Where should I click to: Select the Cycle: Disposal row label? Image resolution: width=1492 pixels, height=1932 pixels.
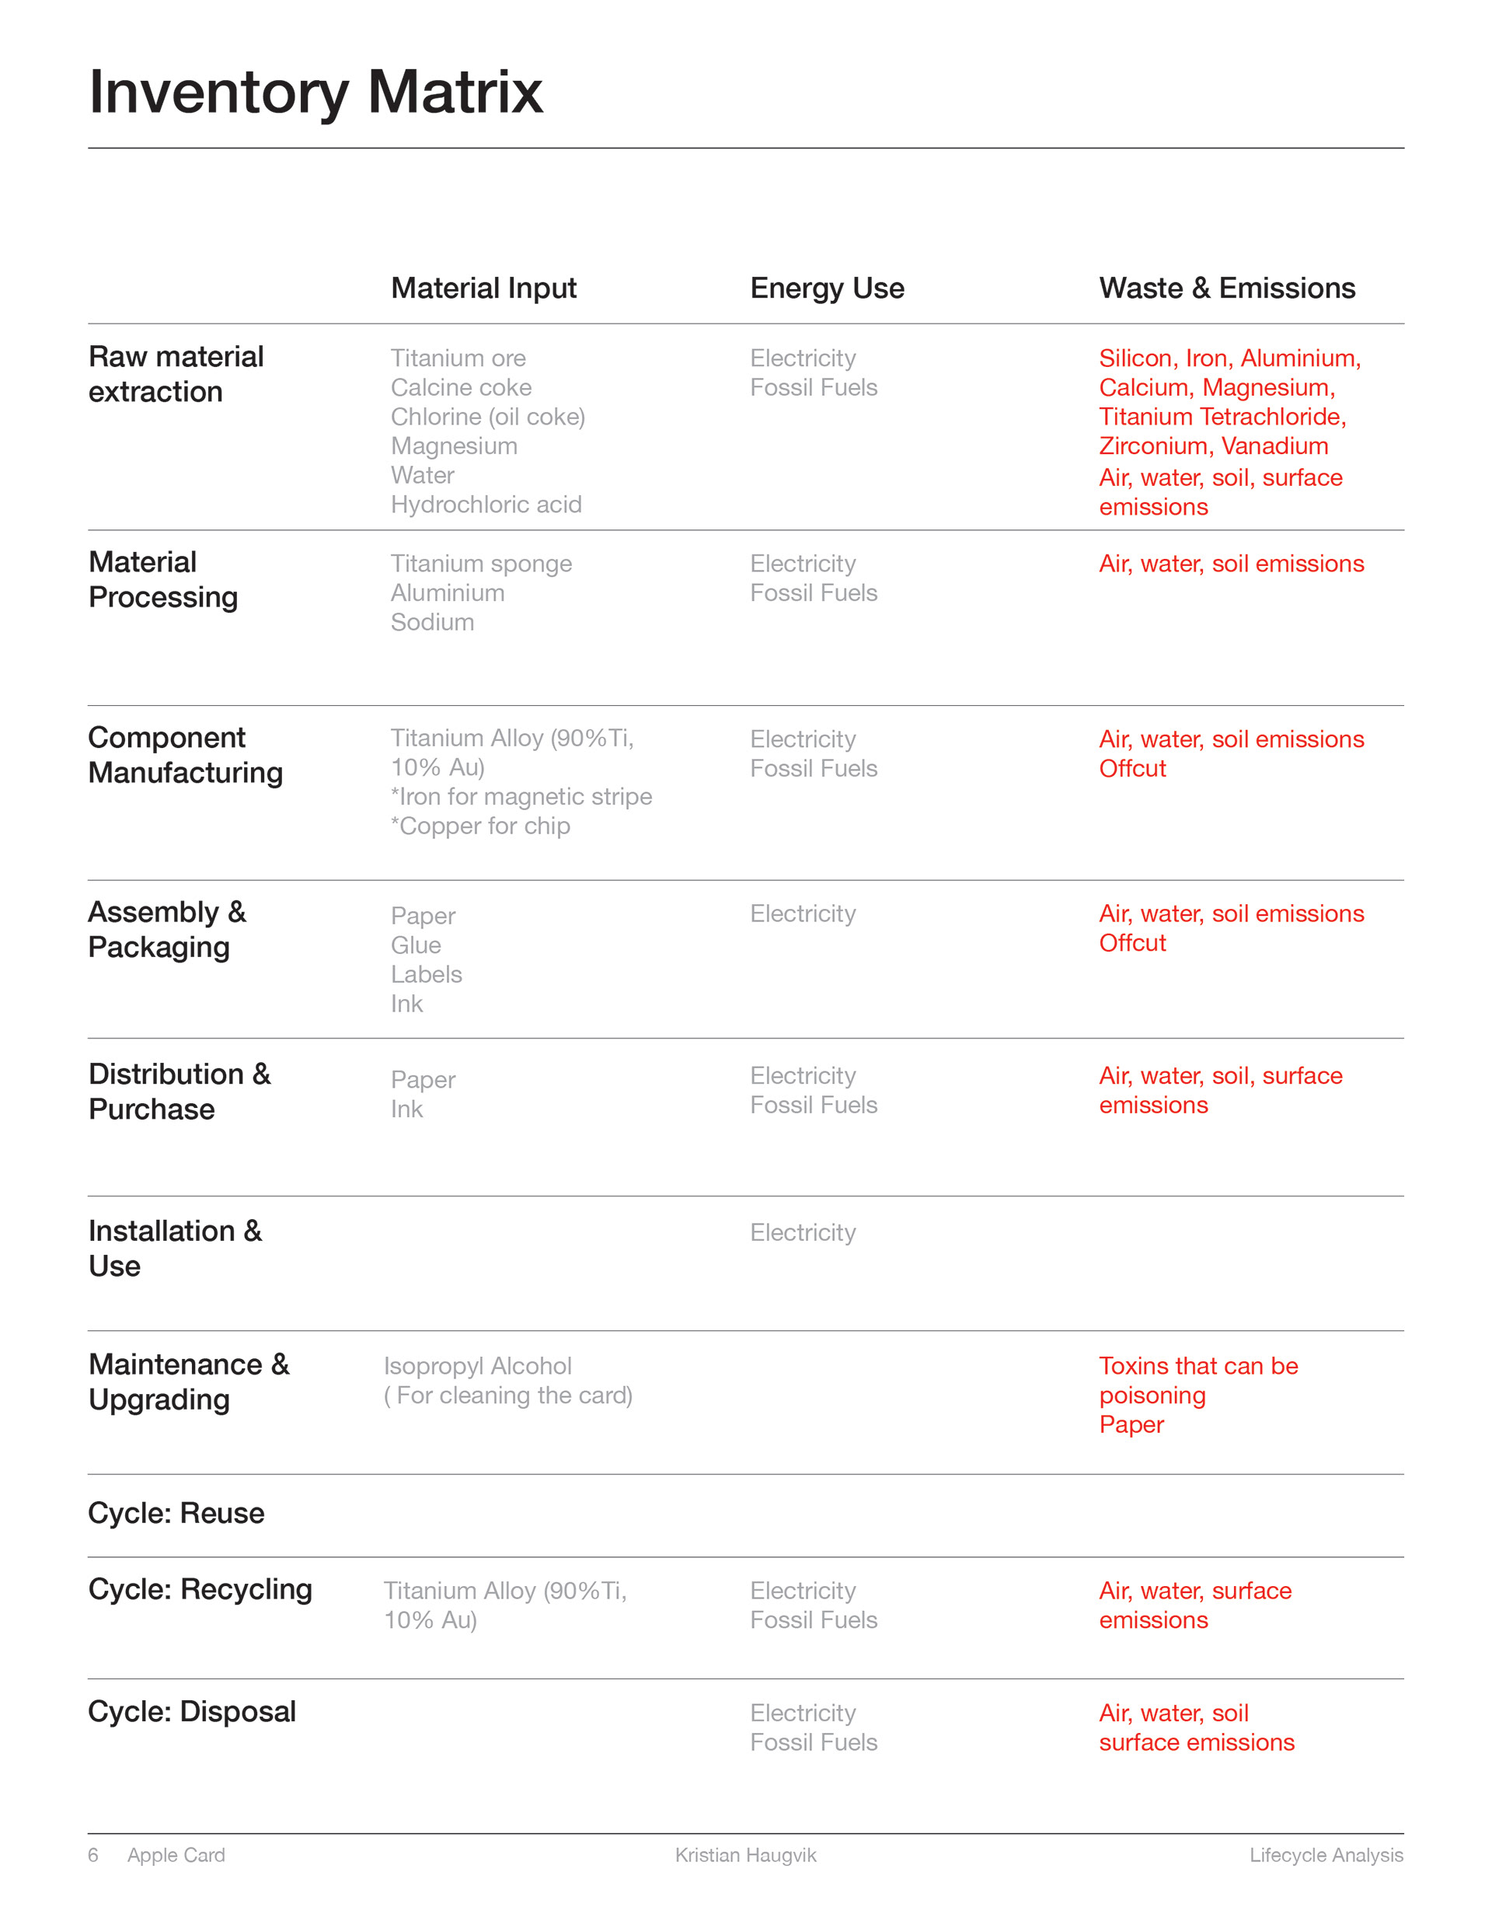pyautogui.click(x=192, y=1712)
